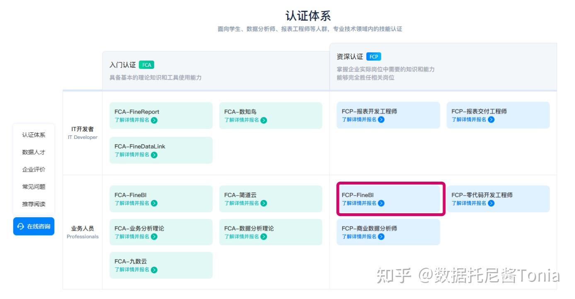
Task: Open 企业评价 from the side navigation
Action: [34, 170]
